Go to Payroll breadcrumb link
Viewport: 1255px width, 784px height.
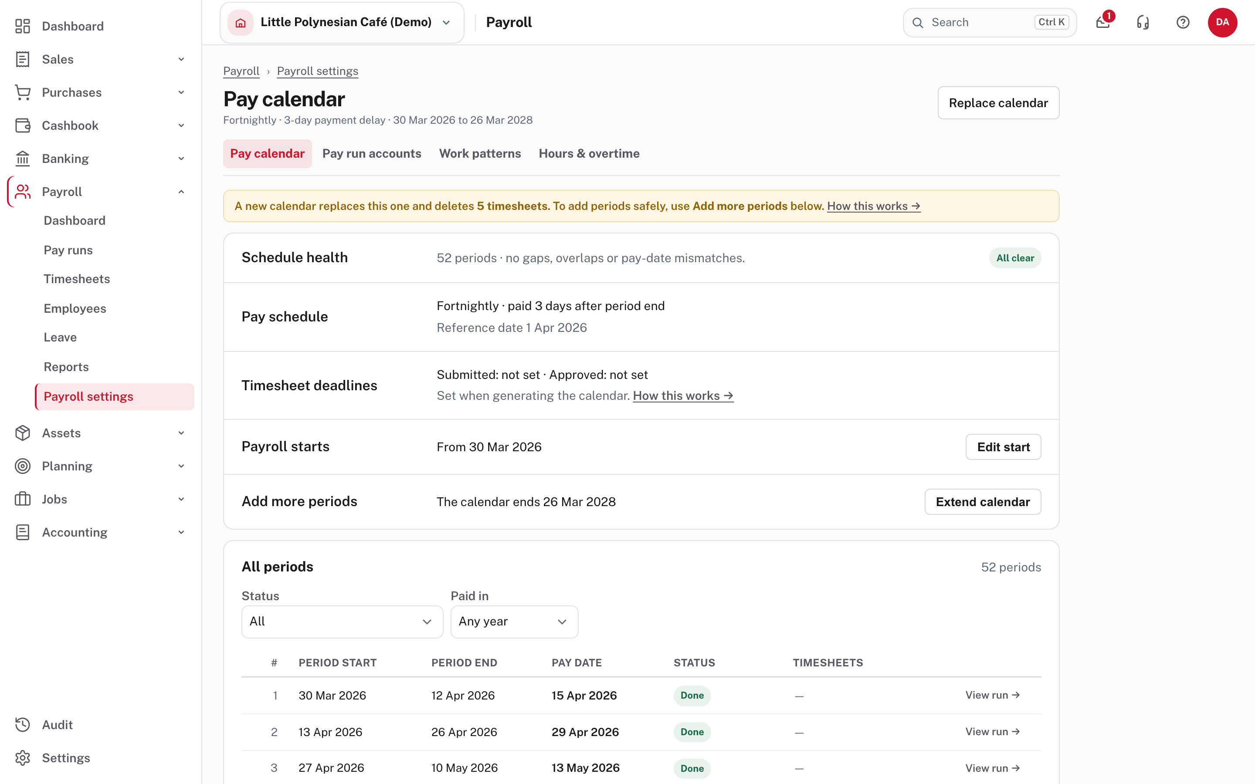point(241,71)
